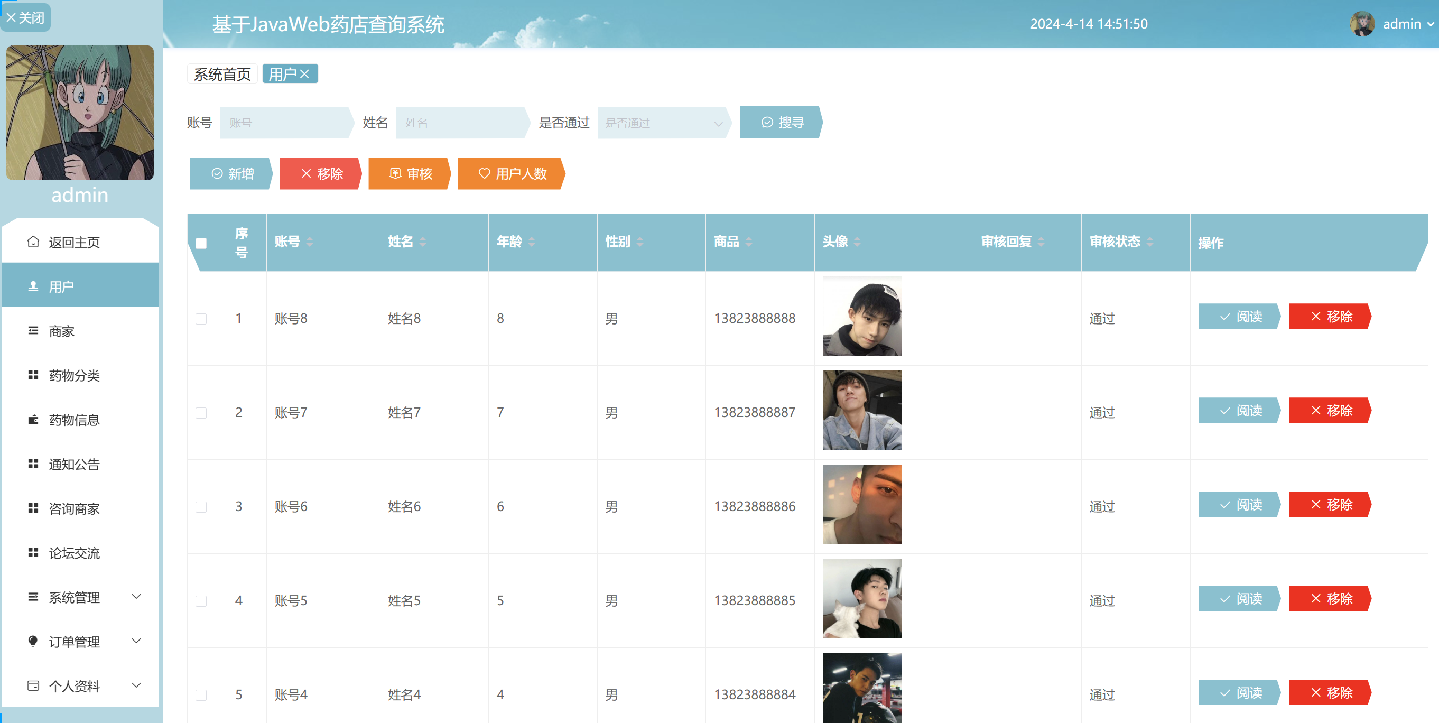1439x723 pixels.
Task: Click the sort arrows on 年龄 column
Action: (x=531, y=242)
